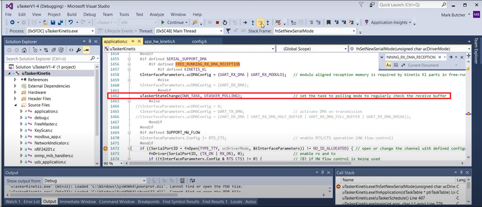Collapse the Source Files folder
The width and height of the screenshot is (482, 207).
pos(15,105)
